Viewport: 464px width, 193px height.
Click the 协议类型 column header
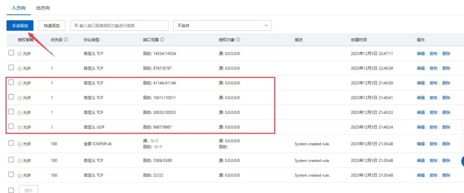[92, 40]
